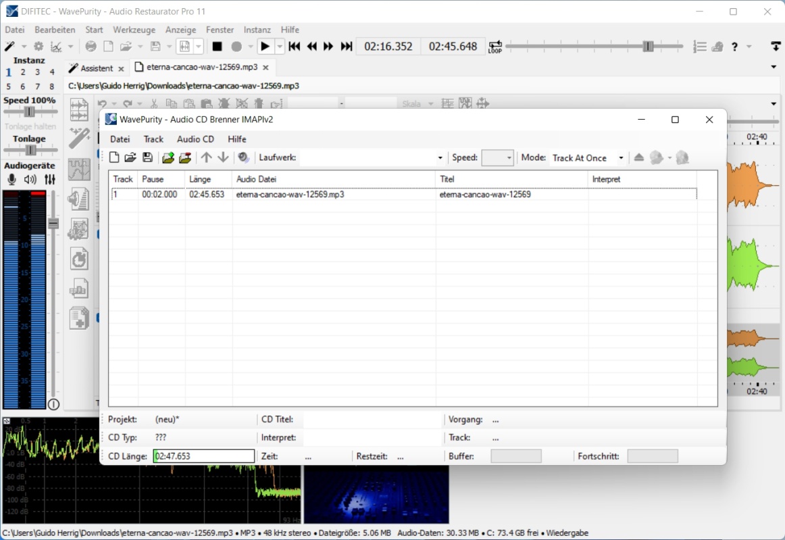Switch to Instanz 7

click(x=38, y=86)
